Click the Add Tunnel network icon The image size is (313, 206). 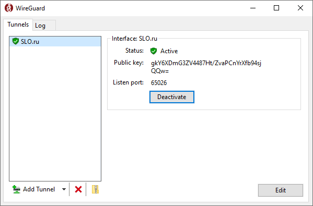16,189
